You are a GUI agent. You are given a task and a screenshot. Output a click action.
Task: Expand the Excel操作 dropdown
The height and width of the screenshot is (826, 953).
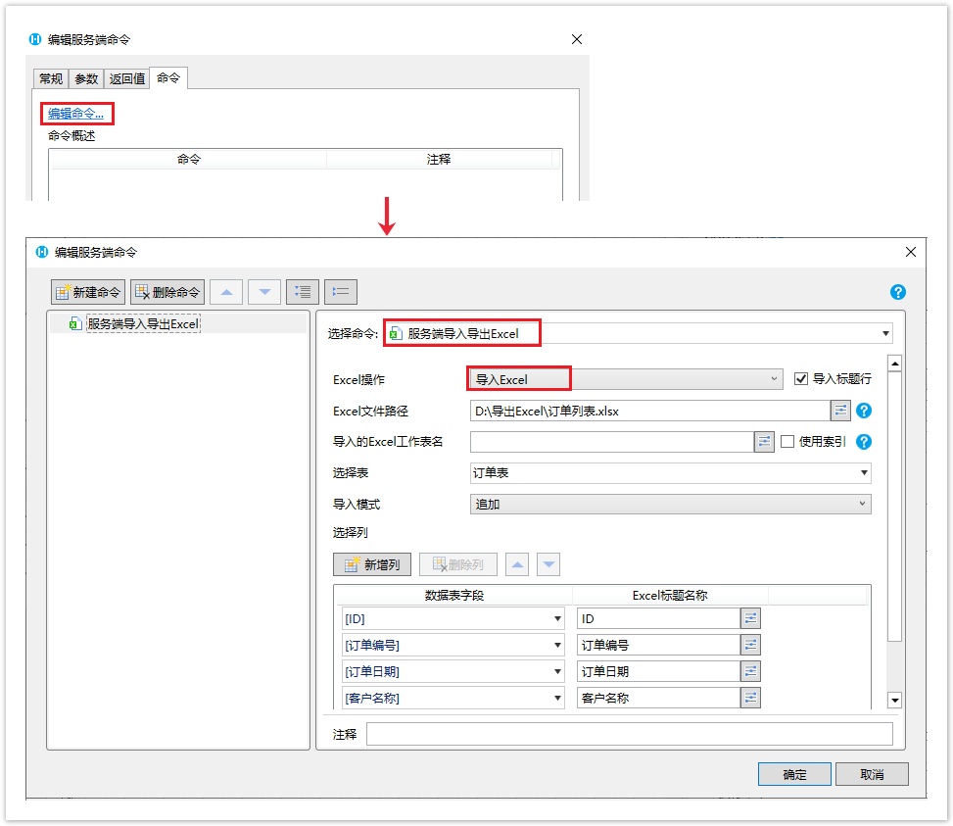click(x=627, y=379)
